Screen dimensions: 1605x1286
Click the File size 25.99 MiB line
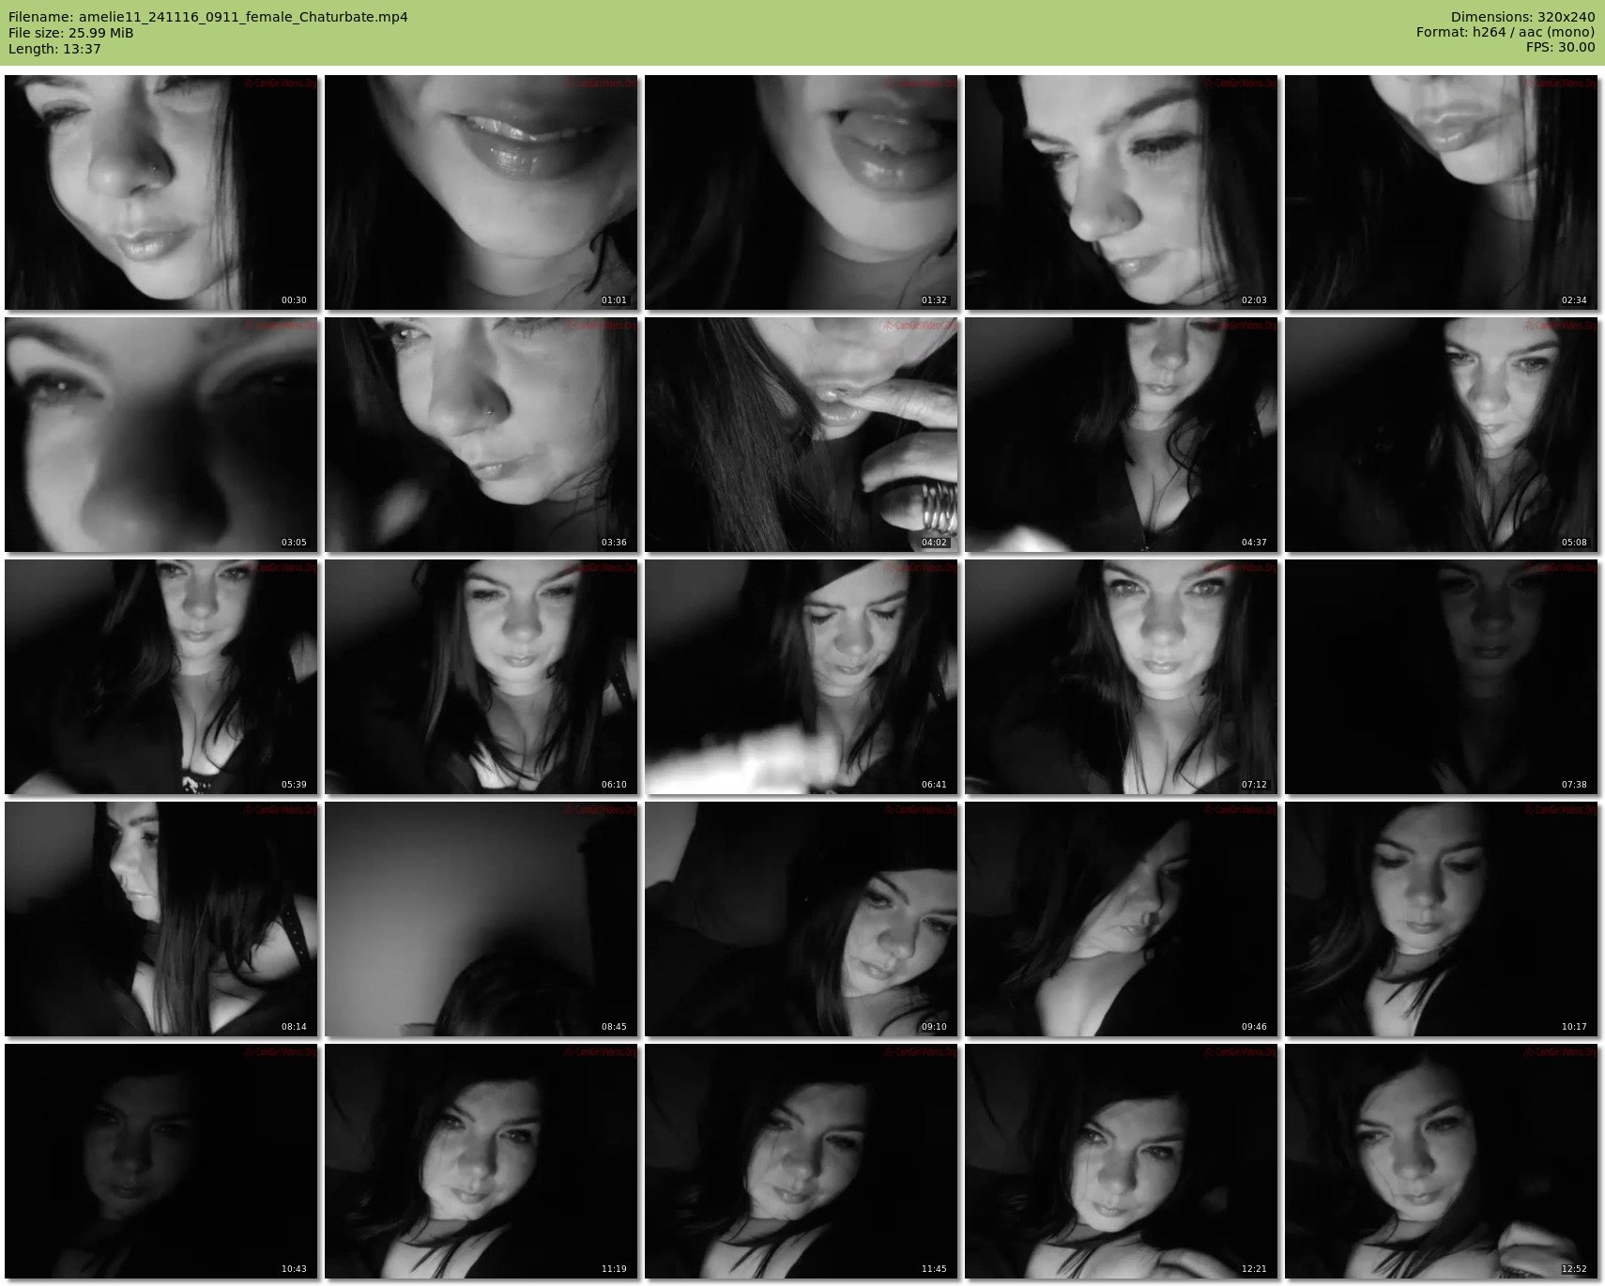pyautogui.click(x=70, y=33)
